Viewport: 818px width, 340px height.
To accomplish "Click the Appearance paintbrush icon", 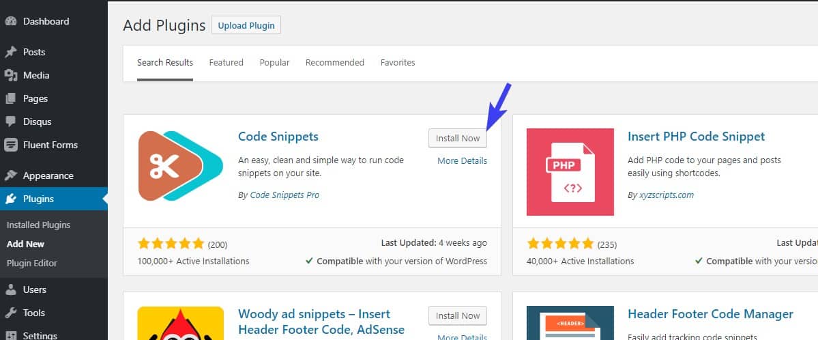I will [x=10, y=175].
